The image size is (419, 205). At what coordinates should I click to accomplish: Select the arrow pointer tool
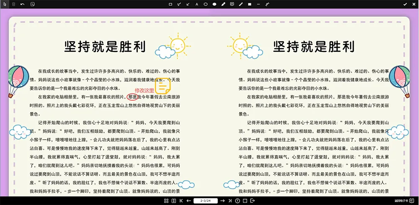coord(5,4)
